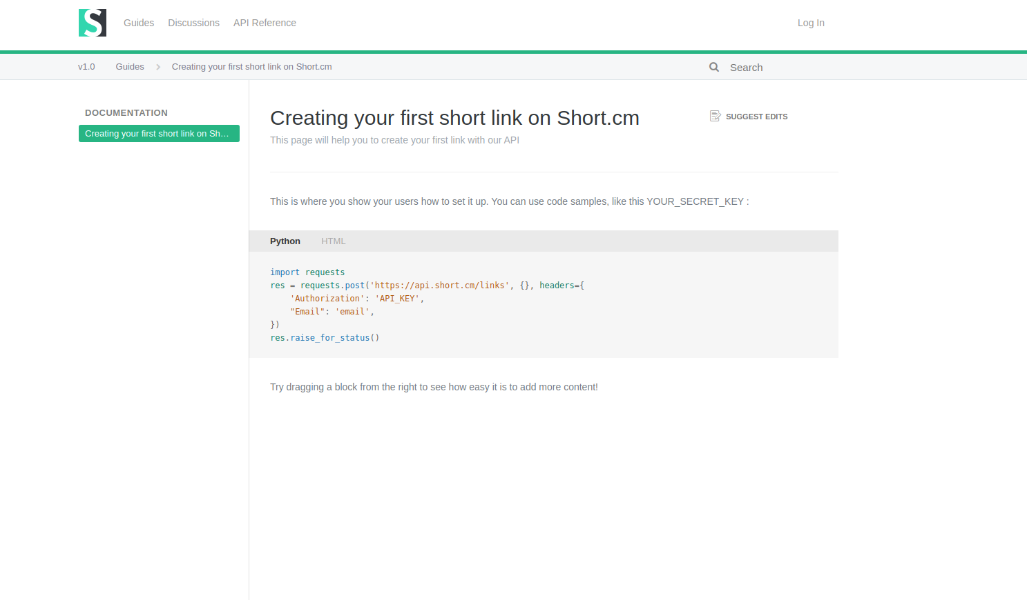Image resolution: width=1027 pixels, height=600 pixels.
Task: Switch to the HTML code tab
Action: click(x=334, y=241)
